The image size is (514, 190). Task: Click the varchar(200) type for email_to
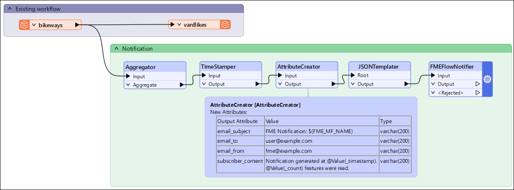pos(395,141)
